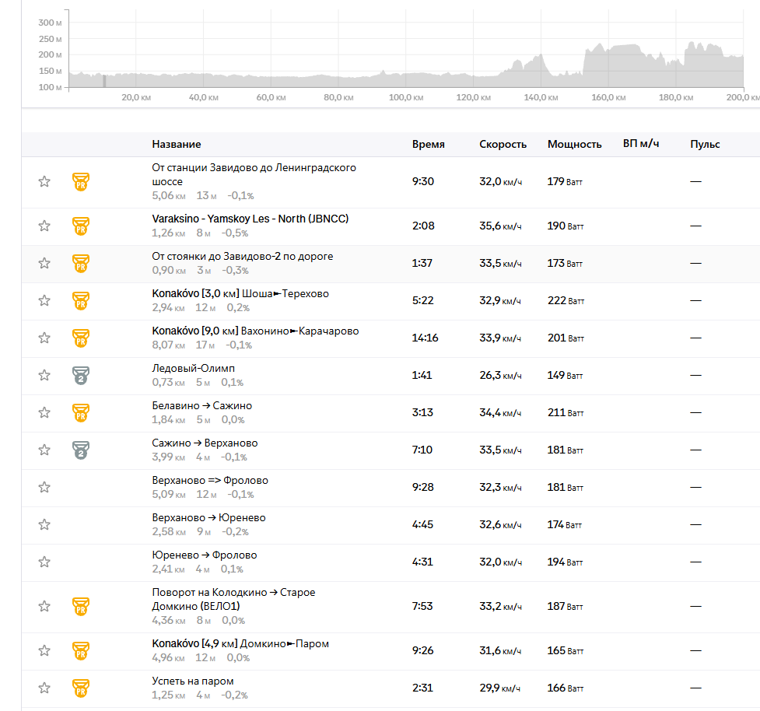760x711 pixels.
Task: Click PR medal for Белавино → Сажино
Action: [81, 412]
